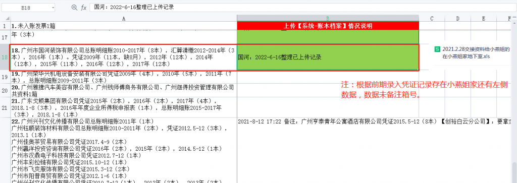Click cell A1 '1.未入账发票1箱'
Viewport: 517px width, 183px height.
[x=124, y=26]
